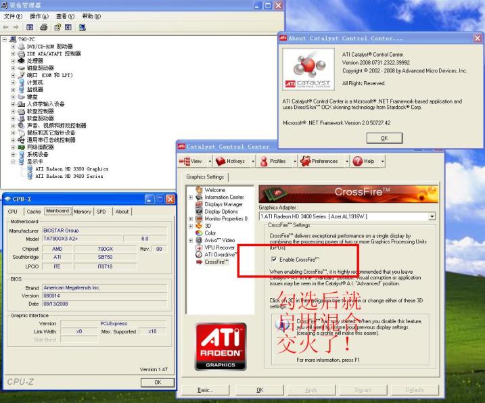Click the ATI Radeon Graphics logo

(x=221, y=347)
